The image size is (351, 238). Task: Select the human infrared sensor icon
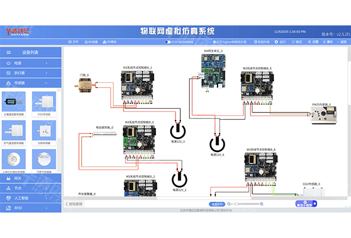(x=16, y=160)
